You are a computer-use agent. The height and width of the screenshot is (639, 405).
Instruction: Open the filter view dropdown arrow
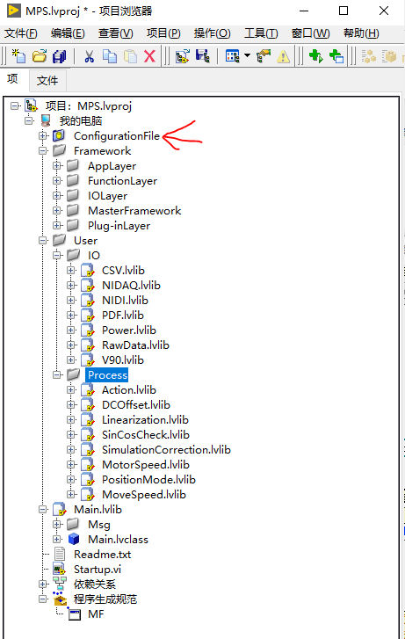[x=247, y=55]
